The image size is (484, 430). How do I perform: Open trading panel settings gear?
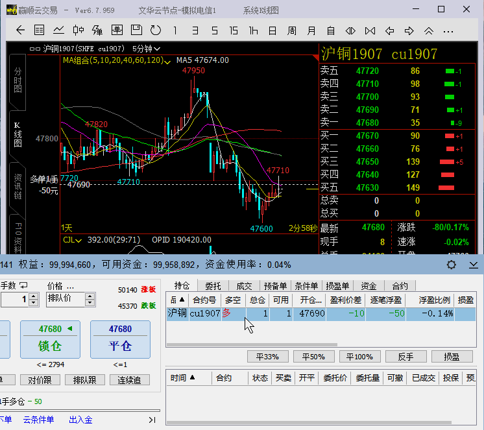tap(452, 265)
